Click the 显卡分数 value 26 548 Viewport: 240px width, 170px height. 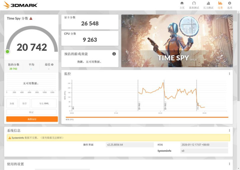[x=90, y=24]
